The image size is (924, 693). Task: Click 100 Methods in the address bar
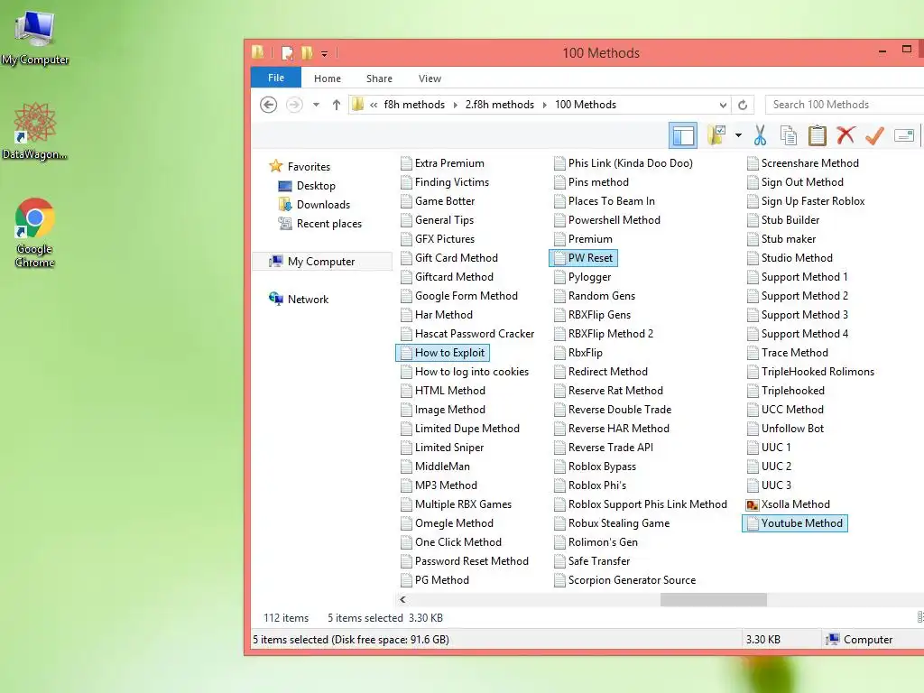coord(586,105)
